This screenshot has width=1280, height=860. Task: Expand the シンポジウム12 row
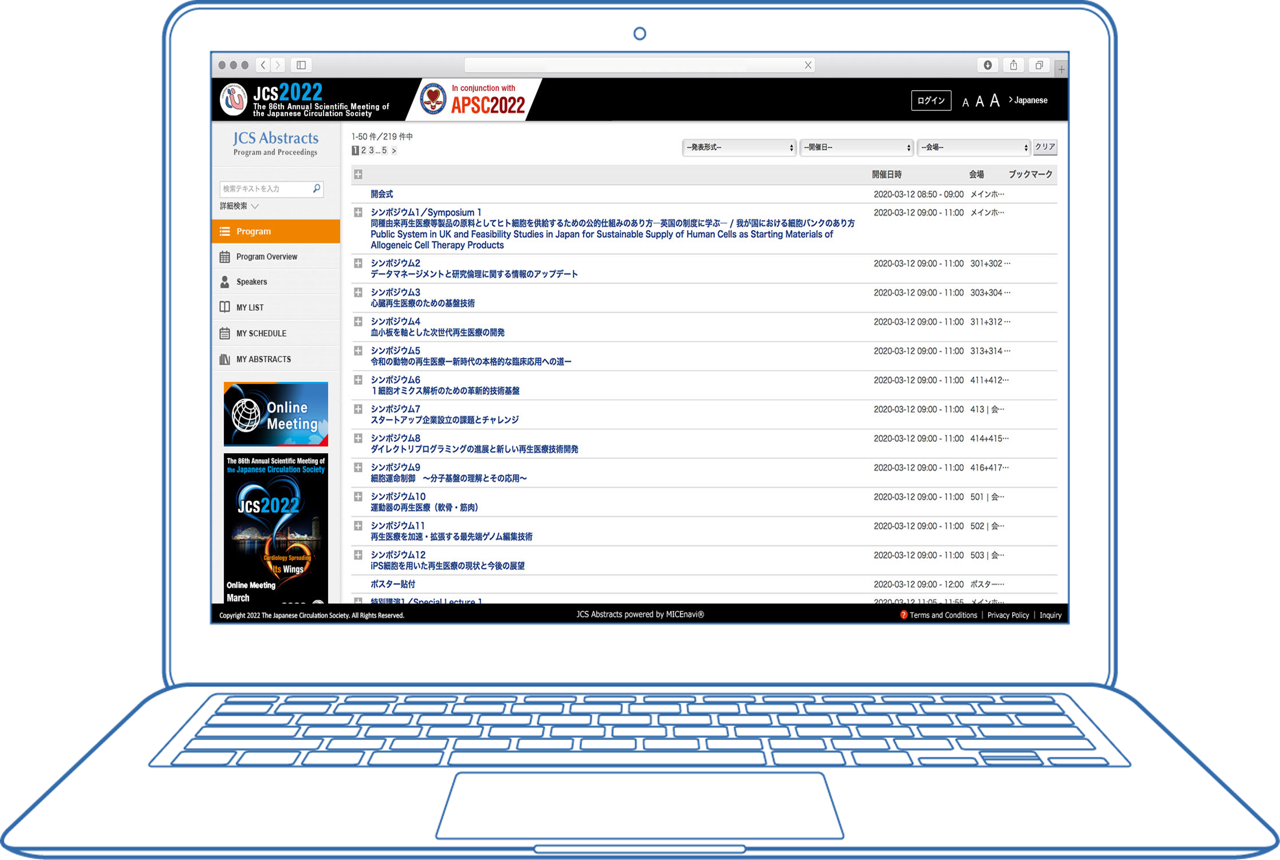358,554
